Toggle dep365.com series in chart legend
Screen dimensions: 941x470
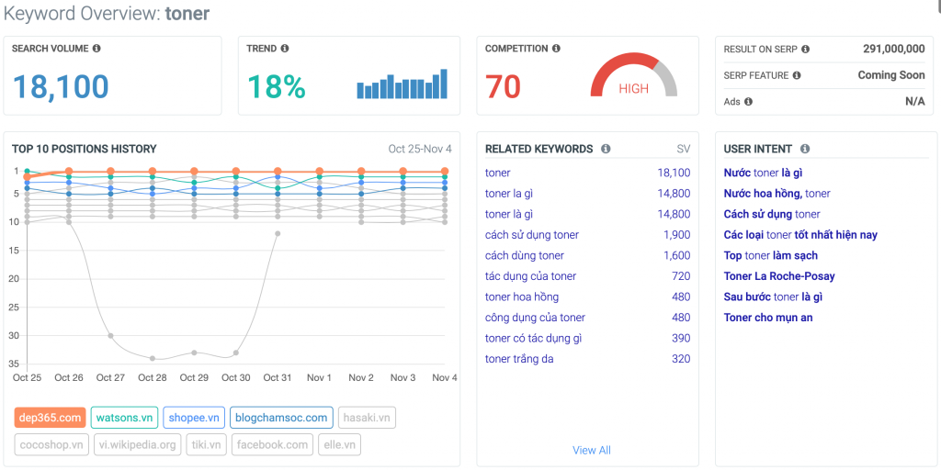[51, 418]
